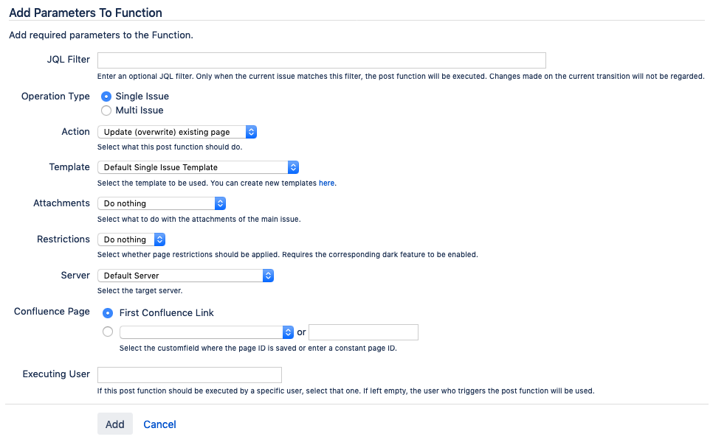Image resolution: width=713 pixels, height=445 pixels.
Task: Click the 'JQL Filter' field label text
Action: click(x=68, y=60)
